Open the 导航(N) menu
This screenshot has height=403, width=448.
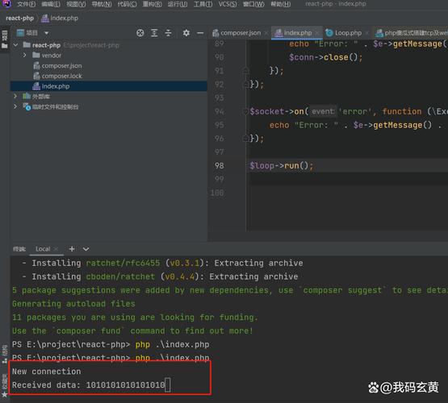tap(102, 4)
